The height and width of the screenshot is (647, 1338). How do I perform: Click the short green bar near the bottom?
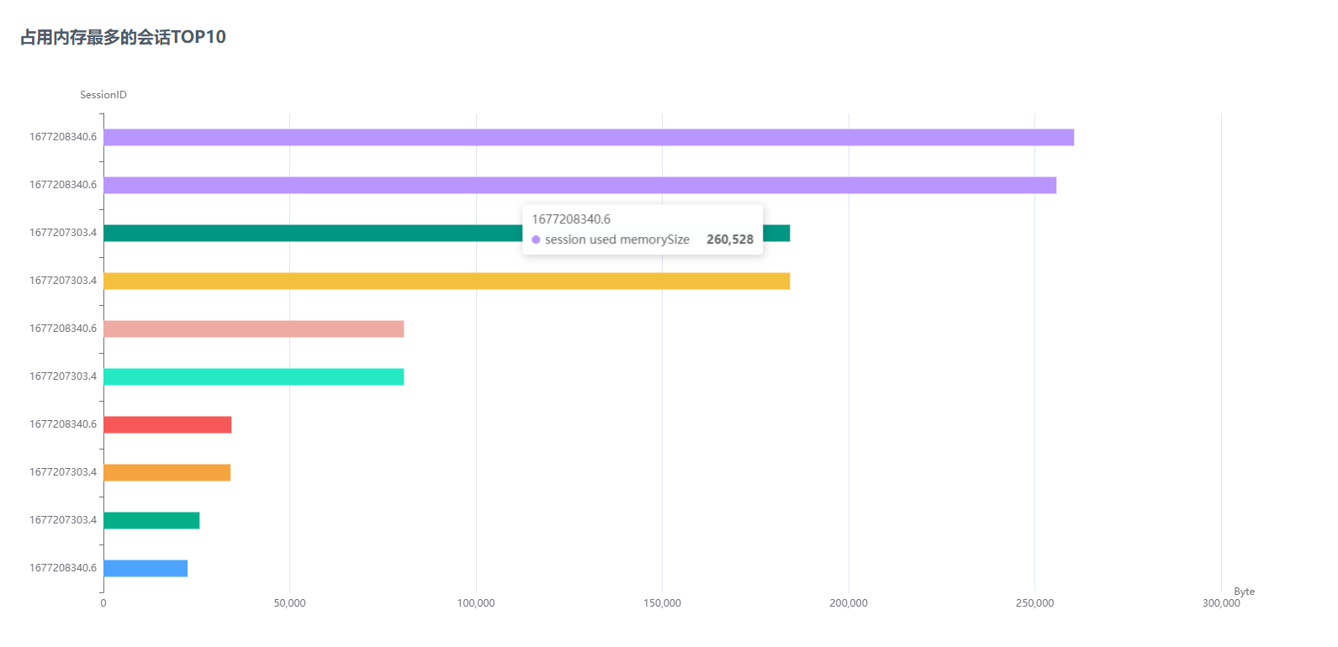[151, 520]
